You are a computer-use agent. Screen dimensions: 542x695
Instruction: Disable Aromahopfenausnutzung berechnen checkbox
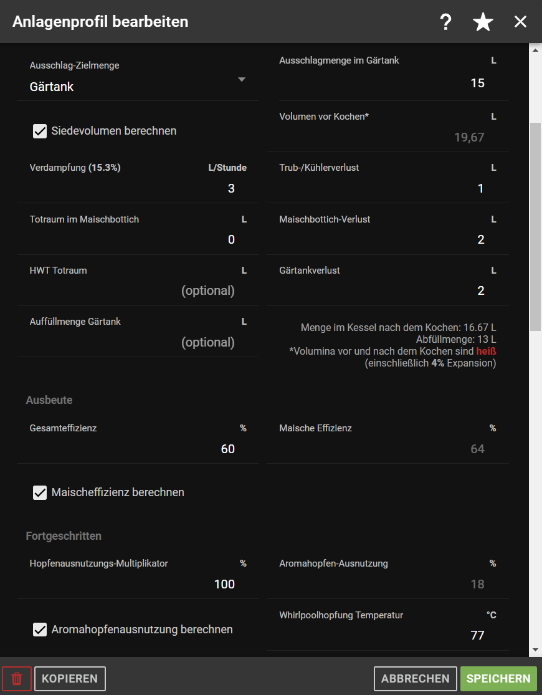coord(40,630)
